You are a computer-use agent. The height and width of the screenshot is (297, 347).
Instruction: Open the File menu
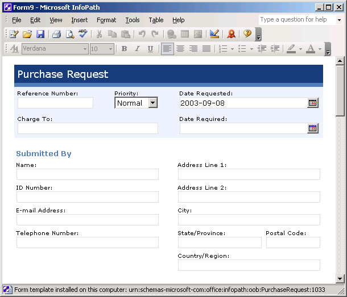click(16, 20)
